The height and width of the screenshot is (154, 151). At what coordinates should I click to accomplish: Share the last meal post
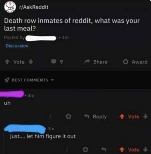[x=96, y=62]
